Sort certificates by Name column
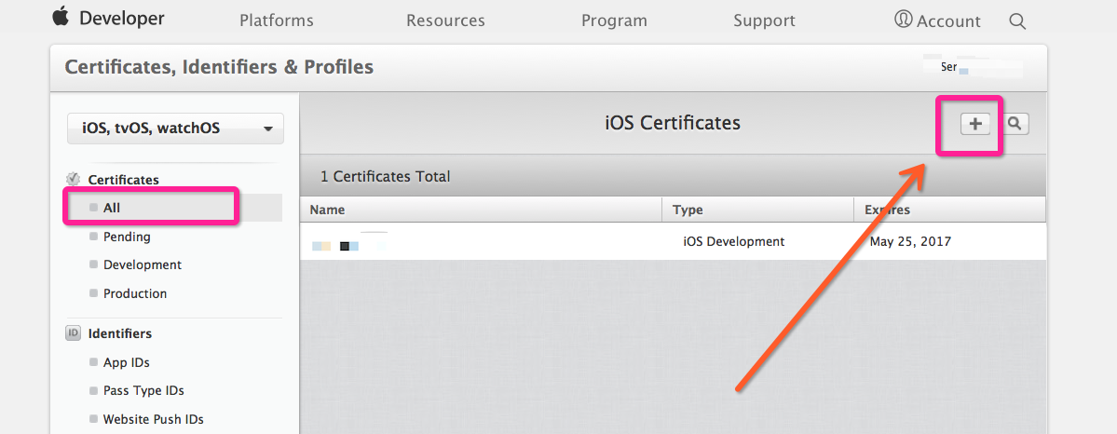The width and height of the screenshot is (1117, 434). (481, 210)
